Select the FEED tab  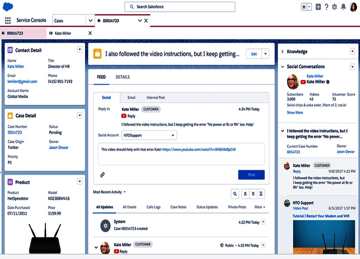pos(101,77)
